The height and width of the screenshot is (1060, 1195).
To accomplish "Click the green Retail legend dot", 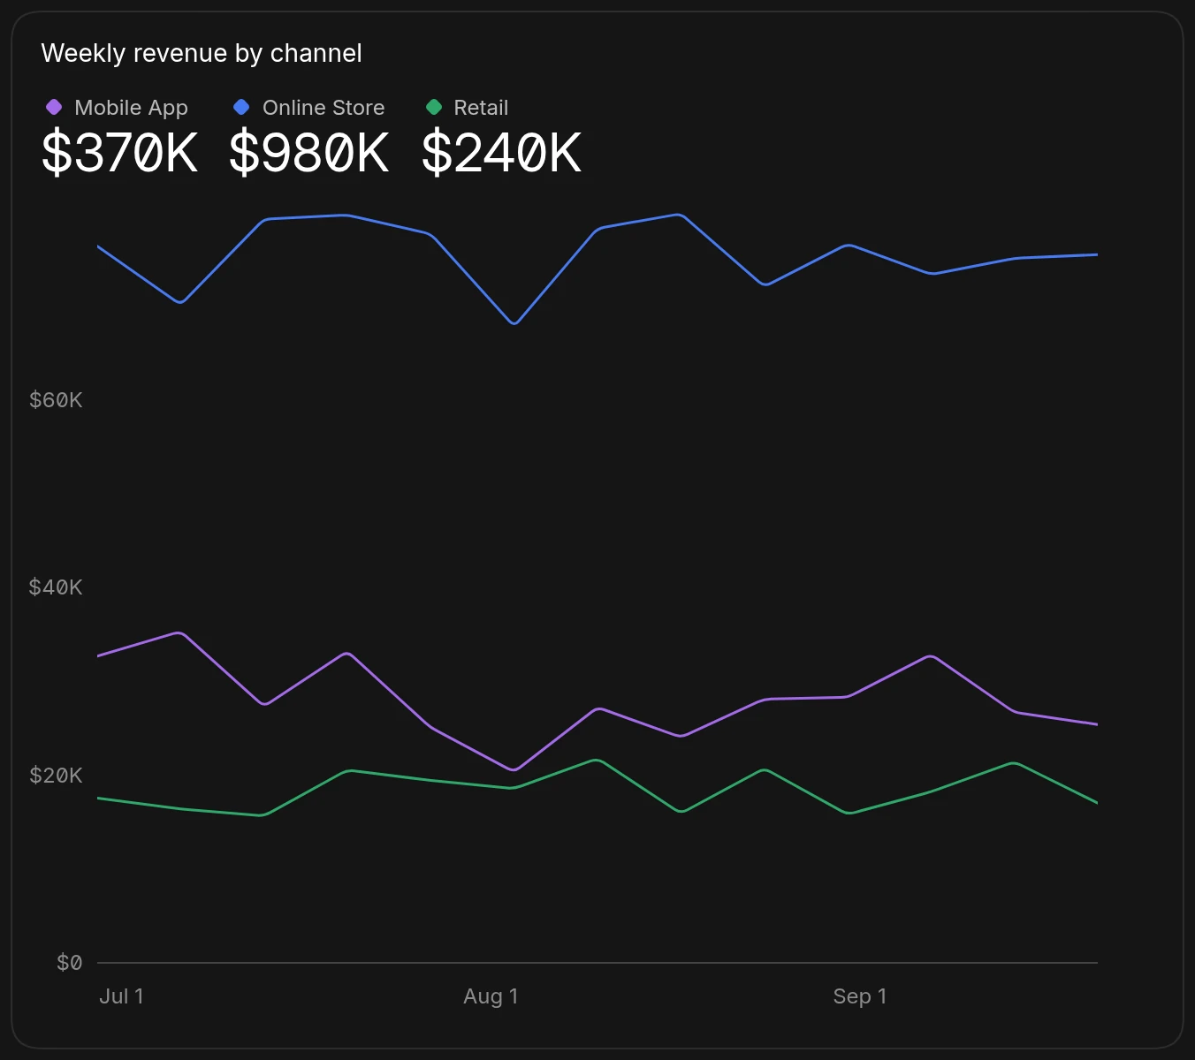I will point(434,107).
